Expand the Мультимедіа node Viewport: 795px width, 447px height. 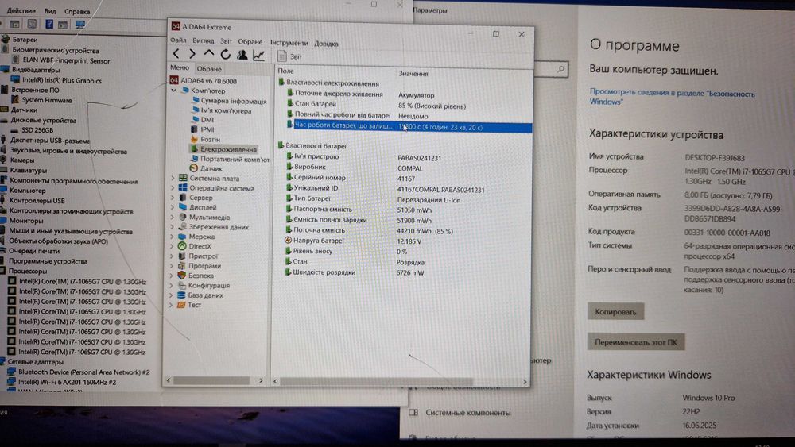pos(173,218)
